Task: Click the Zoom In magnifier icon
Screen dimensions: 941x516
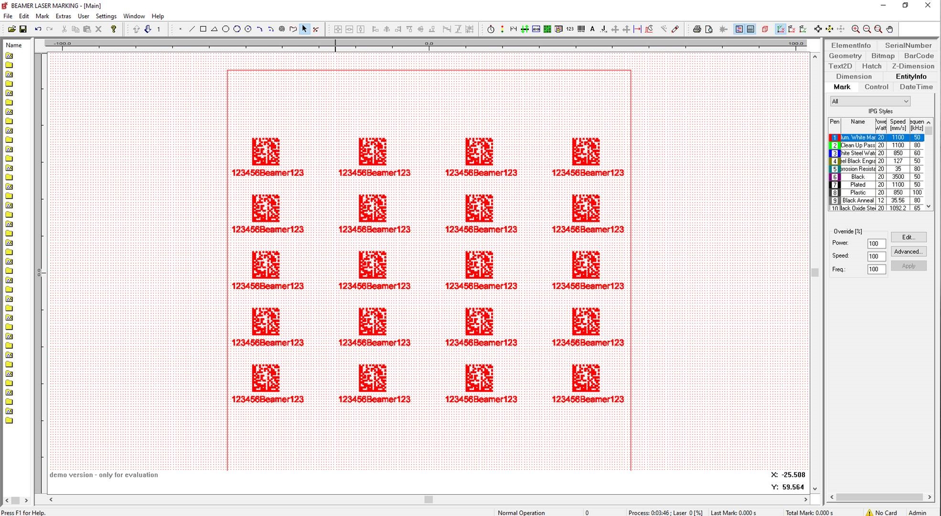Action: click(x=855, y=29)
